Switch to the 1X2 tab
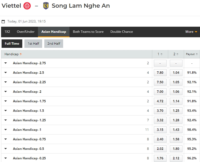The height and width of the screenshot is (162, 200). click(7, 32)
